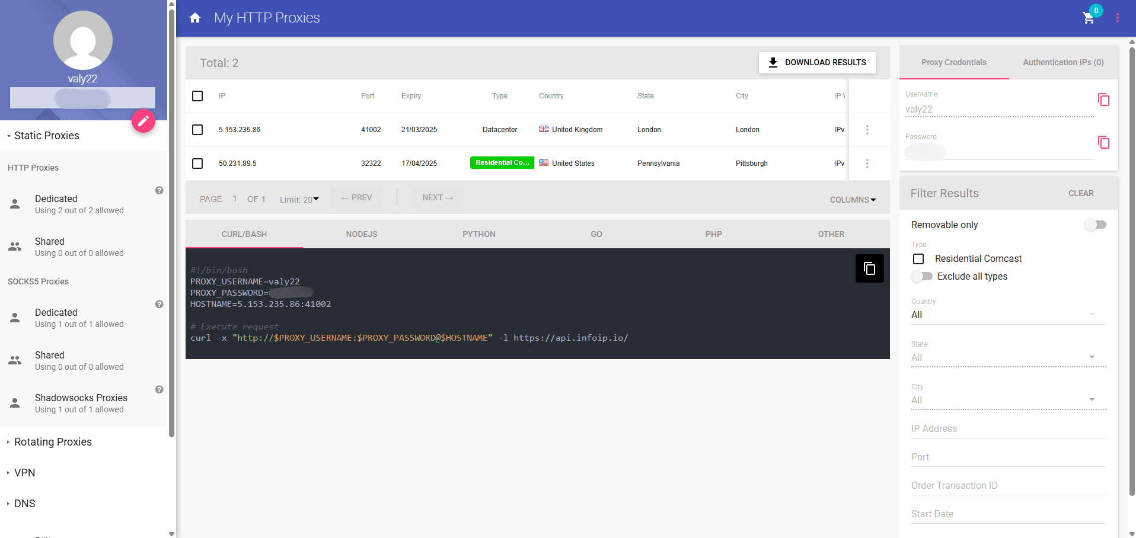This screenshot has width=1136, height=538.
Task: Copy the bash script using the code copy icon
Action: (869, 268)
